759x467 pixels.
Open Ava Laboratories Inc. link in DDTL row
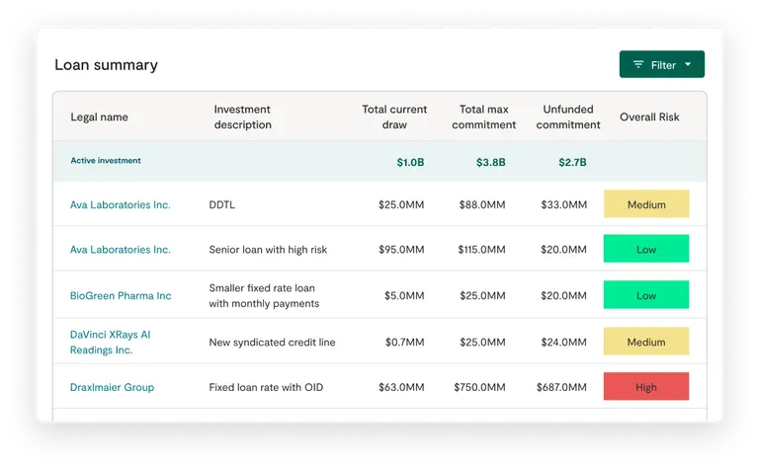tap(120, 205)
